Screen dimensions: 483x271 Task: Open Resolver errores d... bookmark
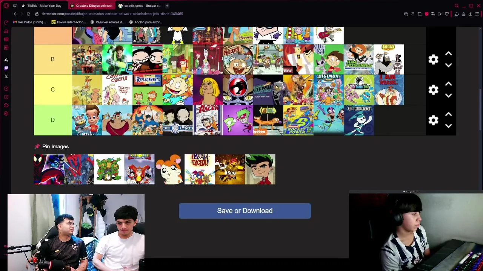[107, 22]
